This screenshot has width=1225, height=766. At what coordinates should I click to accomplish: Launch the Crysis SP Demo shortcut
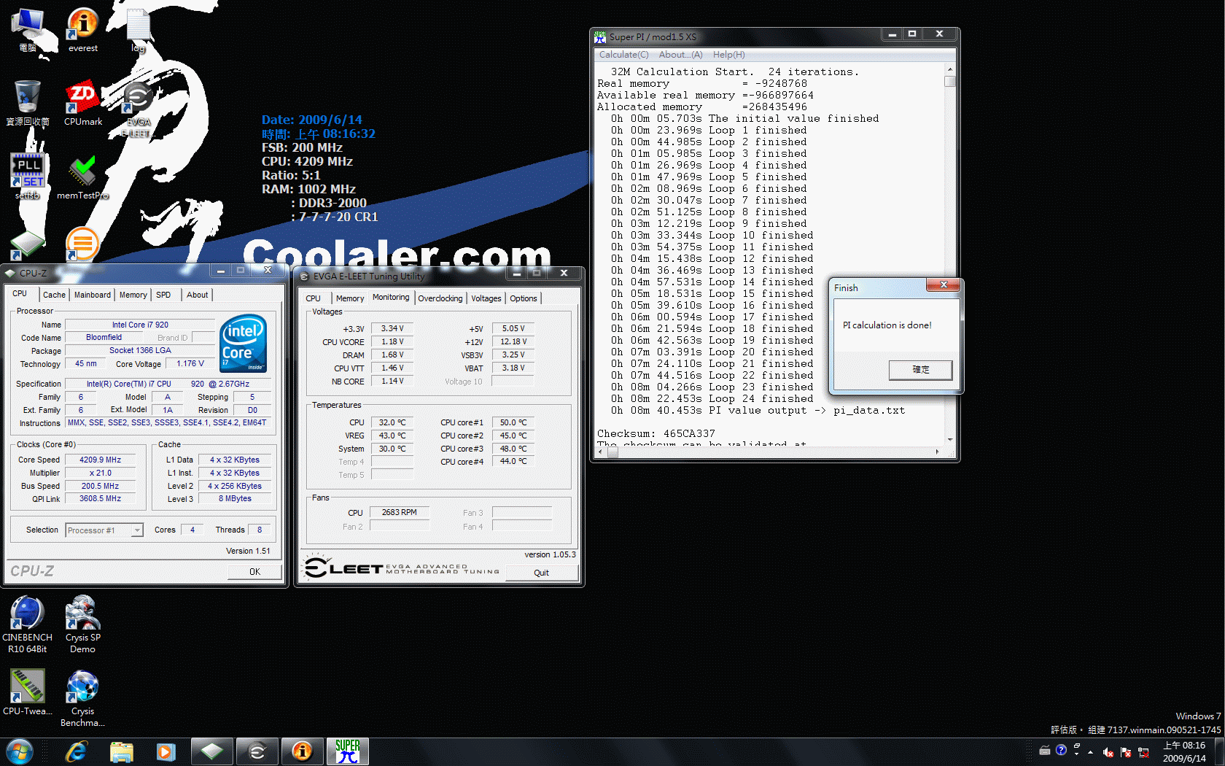click(83, 624)
